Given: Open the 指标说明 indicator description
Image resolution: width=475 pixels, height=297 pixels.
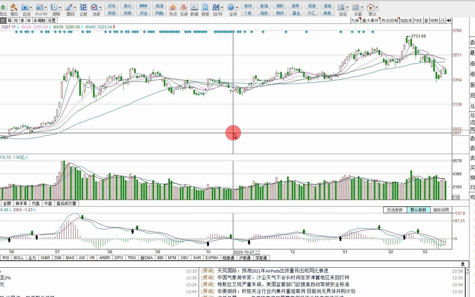Looking at the screenshot, I should [441, 210].
